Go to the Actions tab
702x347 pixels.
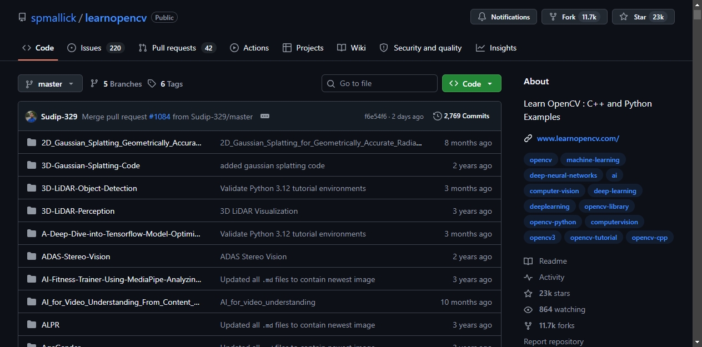tap(249, 48)
